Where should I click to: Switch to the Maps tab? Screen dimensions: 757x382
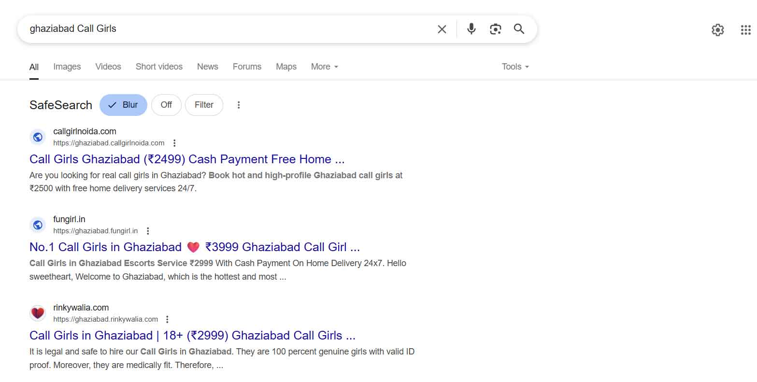[286, 67]
